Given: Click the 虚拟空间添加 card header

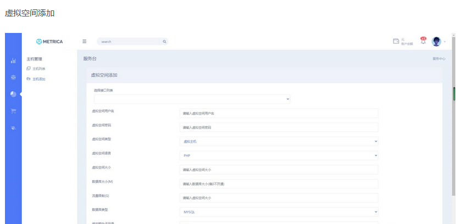Looking at the screenshot, I should click(264, 75).
